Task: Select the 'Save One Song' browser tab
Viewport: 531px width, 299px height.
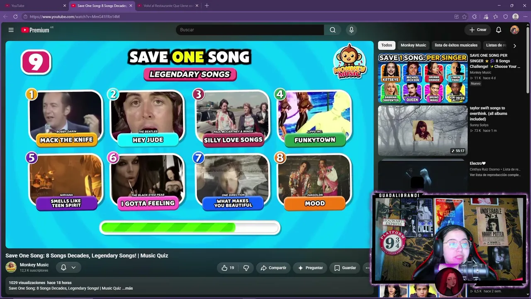Action: [102, 6]
